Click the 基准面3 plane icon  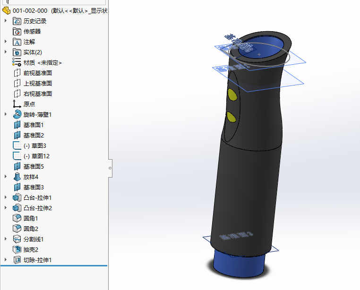click(x=17, y=187)
